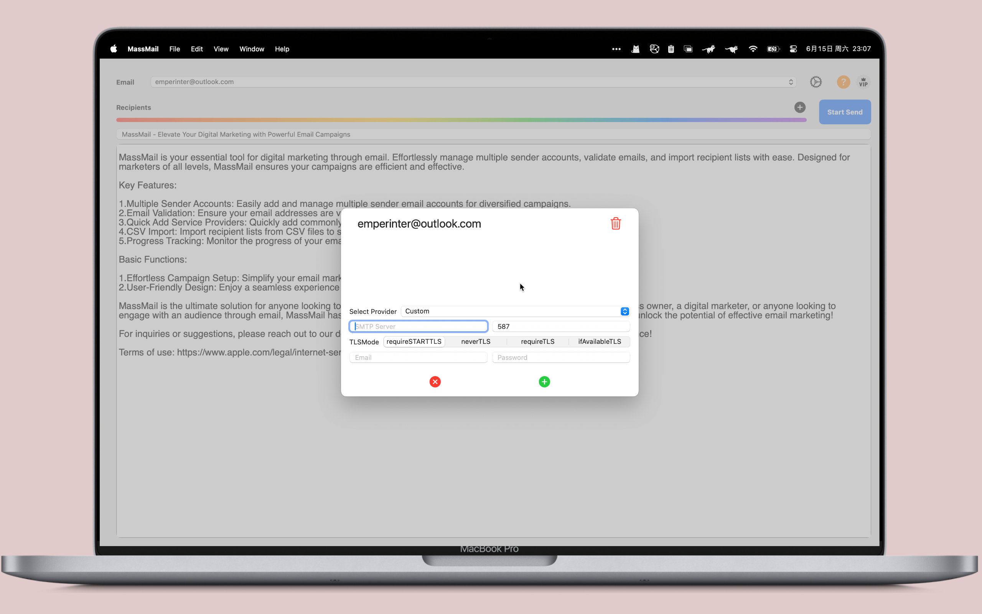This screenshot has width=982, height=614.
Task: Select ifAvailableTLS TLS mode
Action: click(599, 342)
